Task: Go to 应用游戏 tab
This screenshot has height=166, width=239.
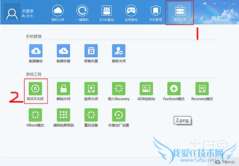Action: pyautogui.click(x=131, y=13)
